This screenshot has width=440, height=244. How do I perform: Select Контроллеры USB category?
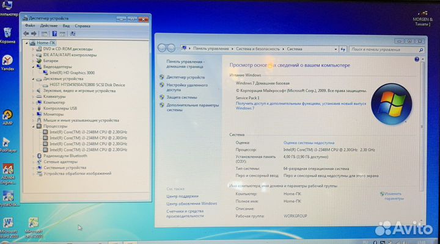60,109
